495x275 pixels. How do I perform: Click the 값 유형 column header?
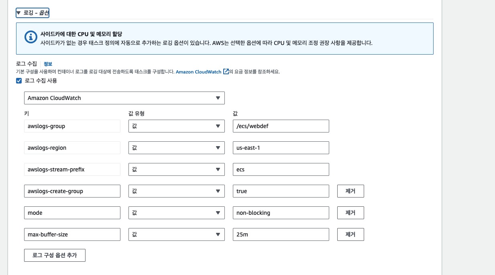[x=136, y=114]
